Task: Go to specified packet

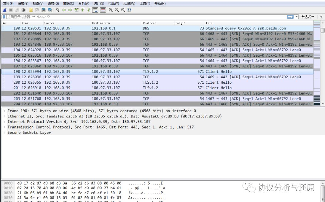Action: coord(76,10)
